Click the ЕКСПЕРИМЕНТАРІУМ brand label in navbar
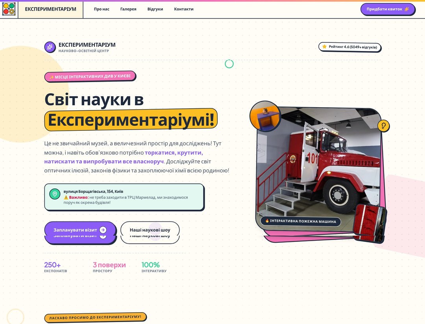Viewport: 425px width, 324px height. pyautogui.click(x=50, y=9)
